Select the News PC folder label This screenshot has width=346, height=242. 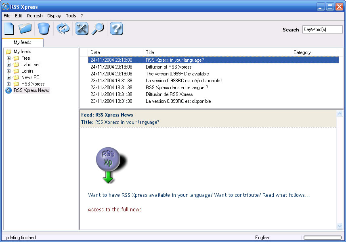click(x=30, y=77)
